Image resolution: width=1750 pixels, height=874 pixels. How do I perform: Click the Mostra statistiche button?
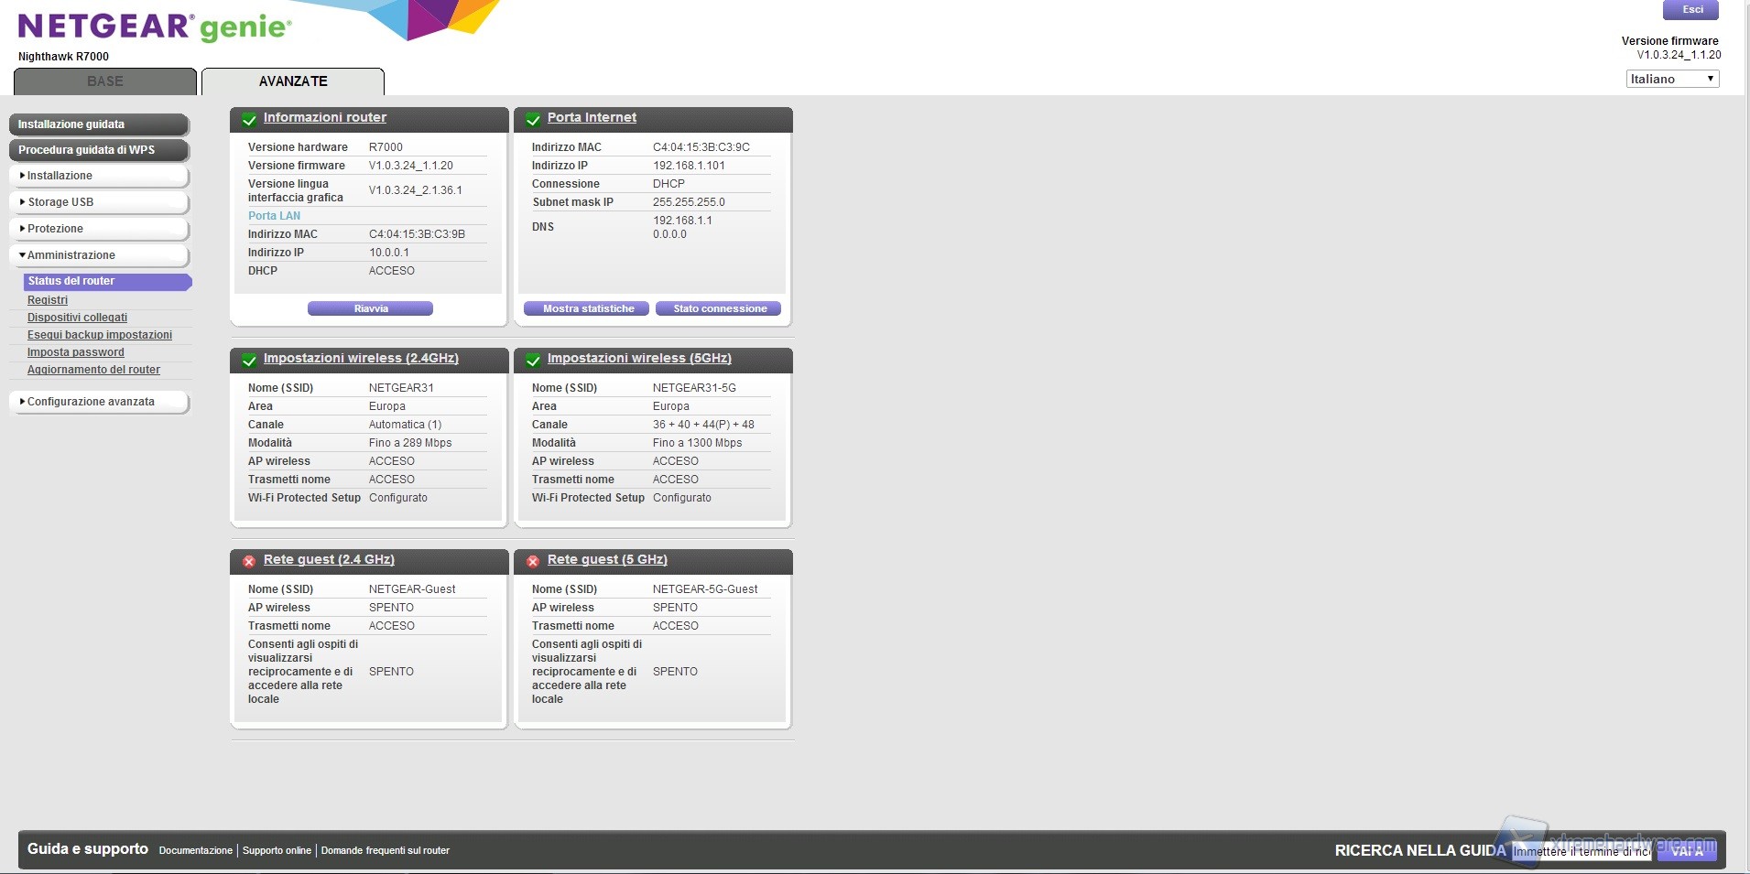(x=586, y=308)
